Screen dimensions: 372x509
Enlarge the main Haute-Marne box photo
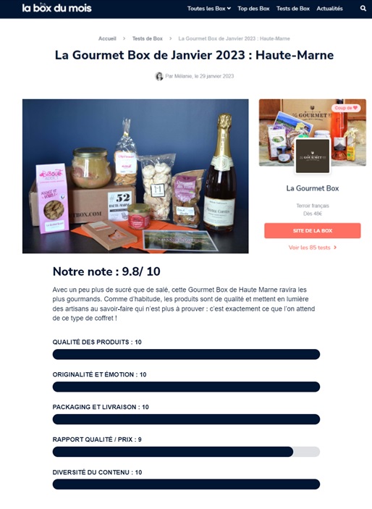(x=135, y=176)
